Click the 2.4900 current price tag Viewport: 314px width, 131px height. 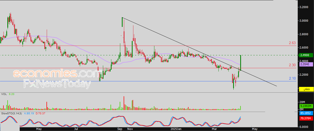(305, 55)
